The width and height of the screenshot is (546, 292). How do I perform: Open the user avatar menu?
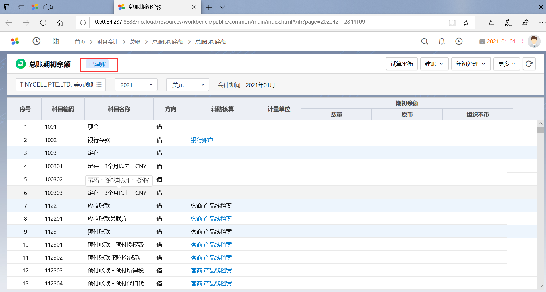[x=534, y=41]
